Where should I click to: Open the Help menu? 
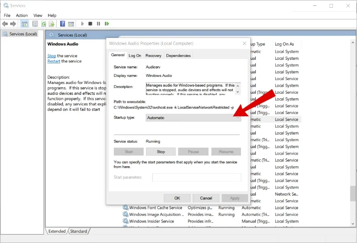tap(52, 16)
